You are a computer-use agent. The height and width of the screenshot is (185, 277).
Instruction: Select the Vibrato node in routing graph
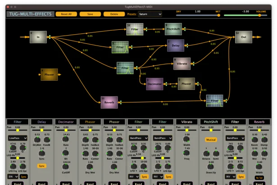tap(182, 63)
